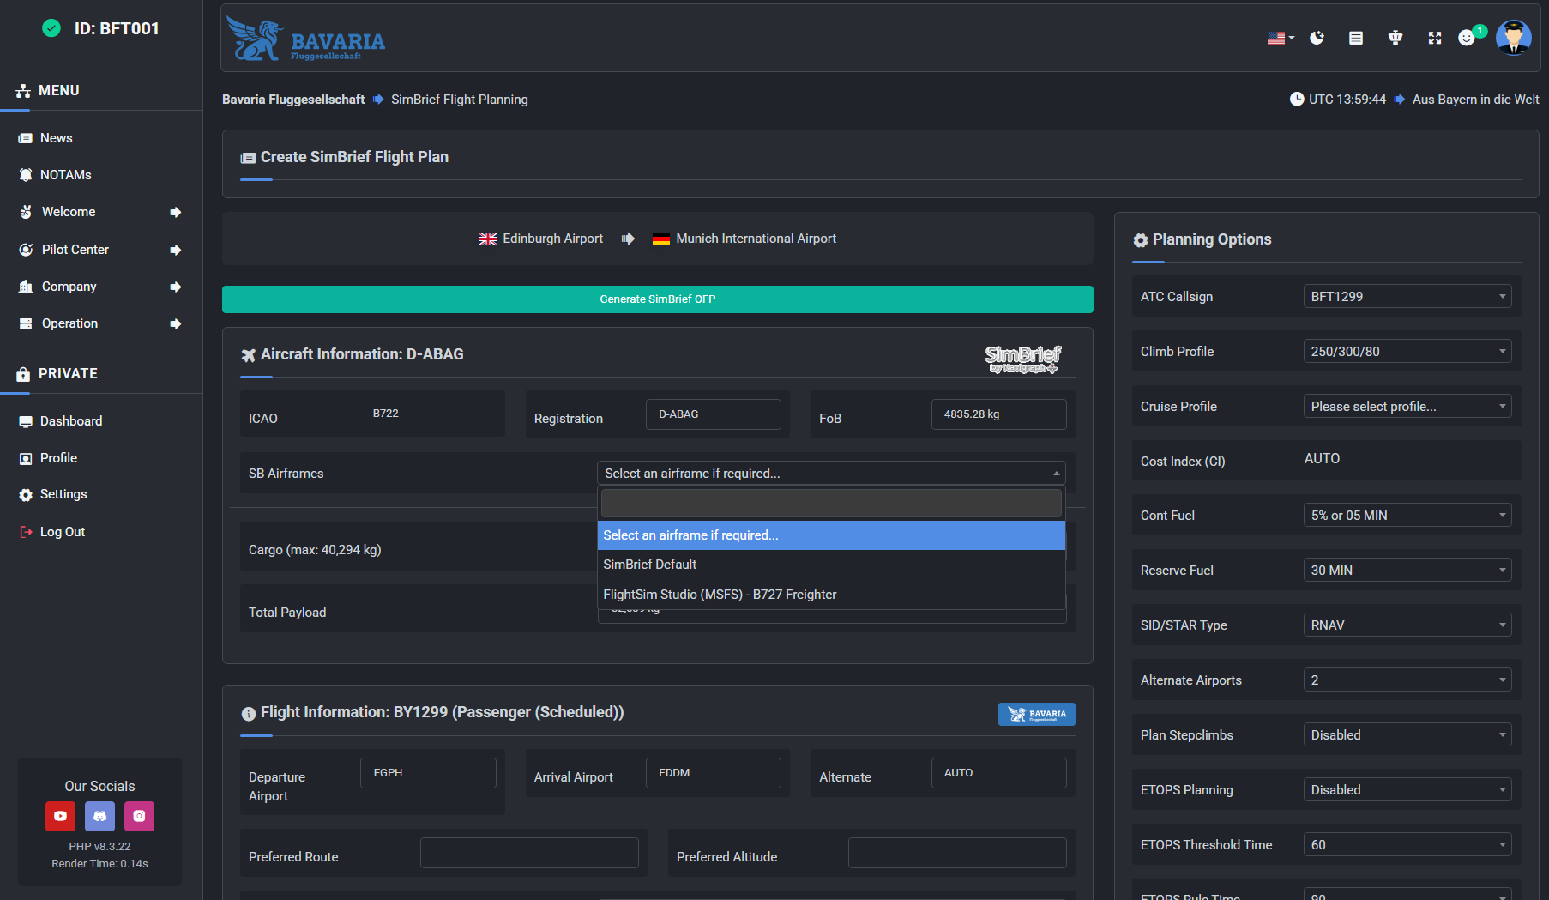Open the Cruise Profile dropdown
The image size is (1549, 900).
point(1407,407)
